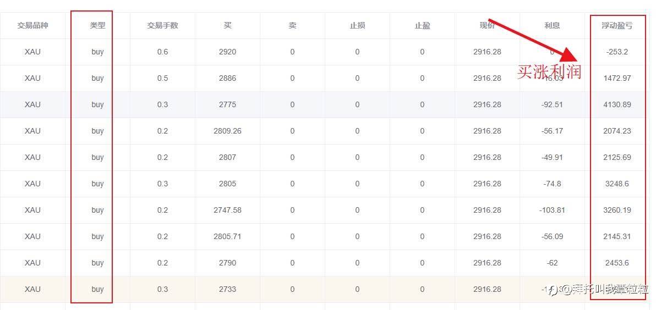Click the 利息 column header
The image size is (656, 310).
tap(552, 25)
